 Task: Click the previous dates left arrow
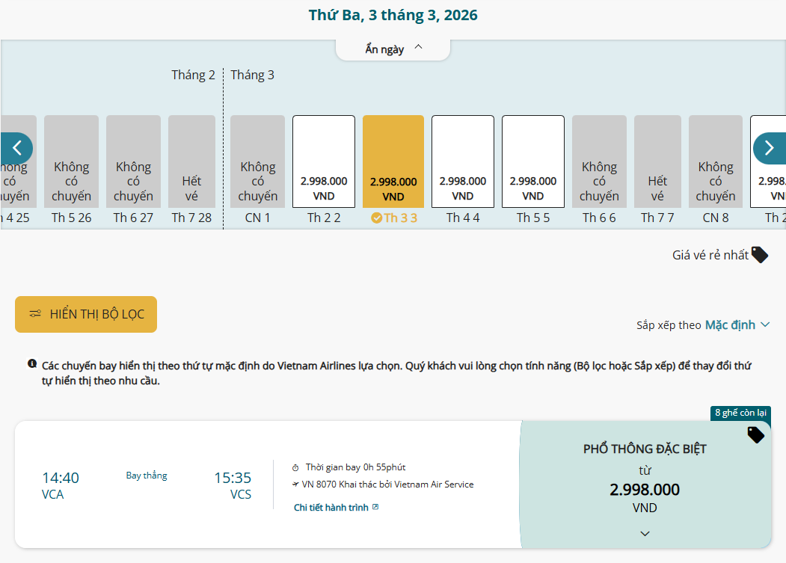pyautogui.click(x=16, y=148)
